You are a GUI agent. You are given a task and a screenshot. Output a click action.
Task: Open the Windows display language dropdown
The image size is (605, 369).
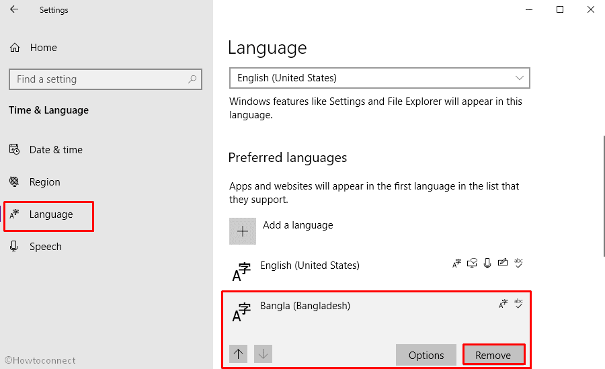[379, 78]
